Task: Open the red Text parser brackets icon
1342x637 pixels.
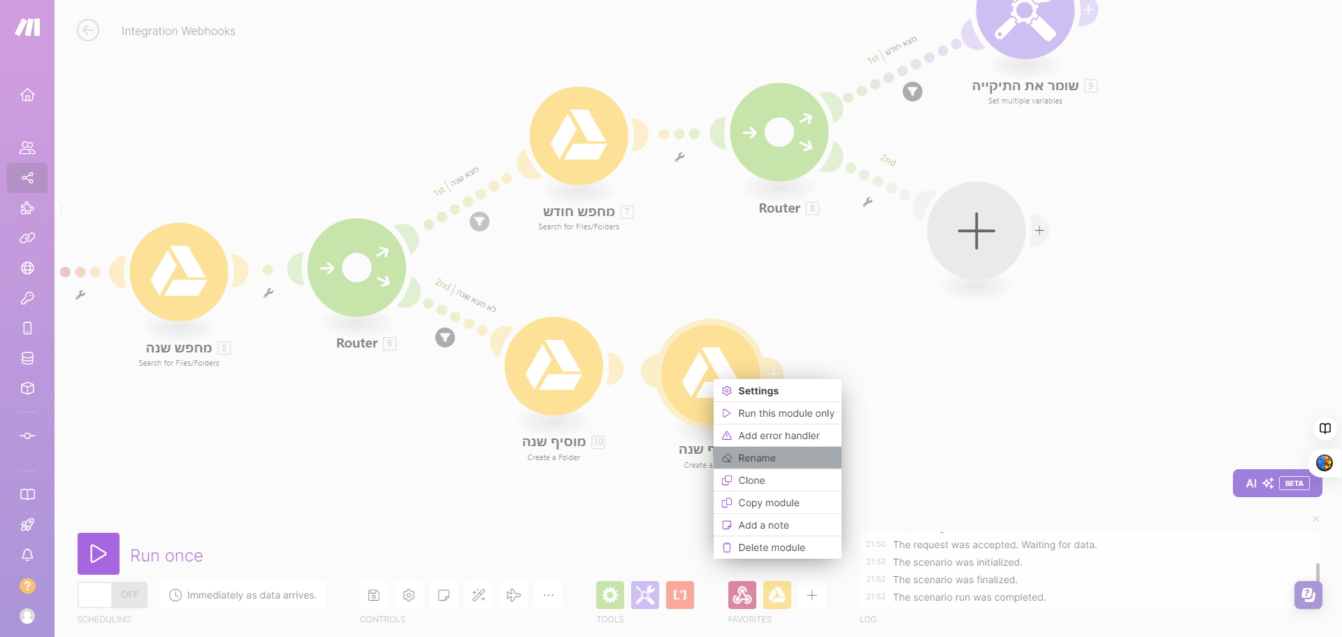Action: 680,595
